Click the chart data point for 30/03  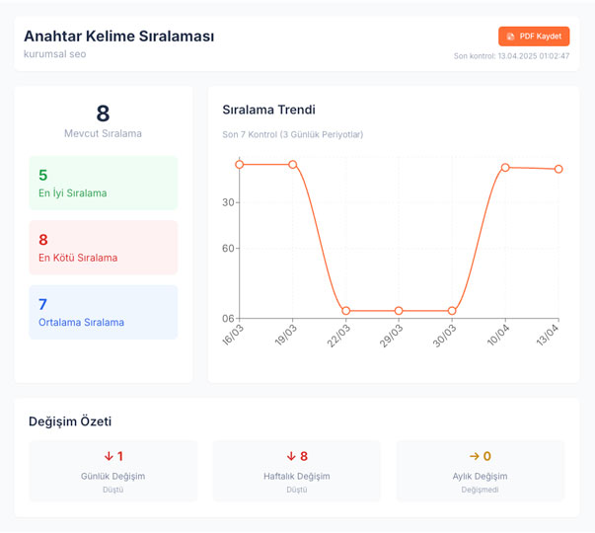pos(452,311)
